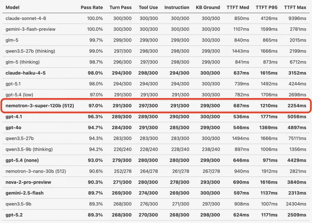The height and width of the screenshot is (223, 312).
Task: Click nemotron-3-nano-30b turn pass 252/278
Action: coord(123,171)
